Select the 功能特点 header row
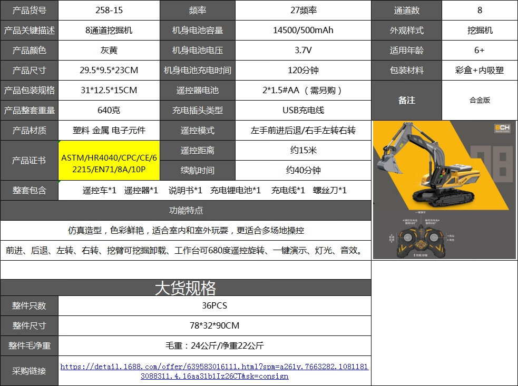The width and height of the screenshot is (518, 386). pos(185,210)
